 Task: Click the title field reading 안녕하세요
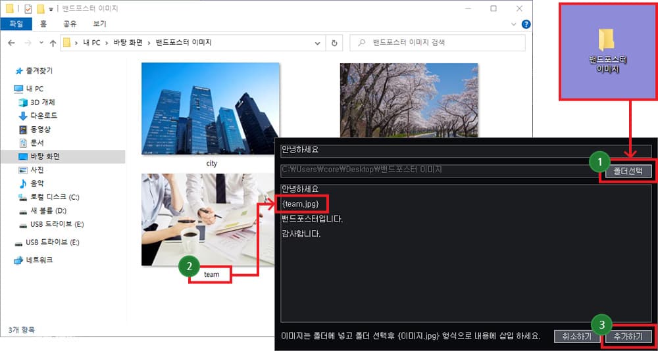tap(466, 151)
